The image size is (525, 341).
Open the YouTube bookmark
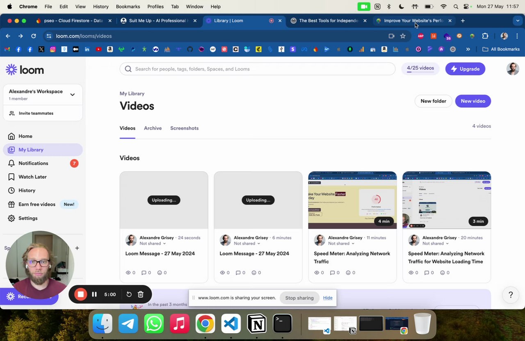point(98,49)
